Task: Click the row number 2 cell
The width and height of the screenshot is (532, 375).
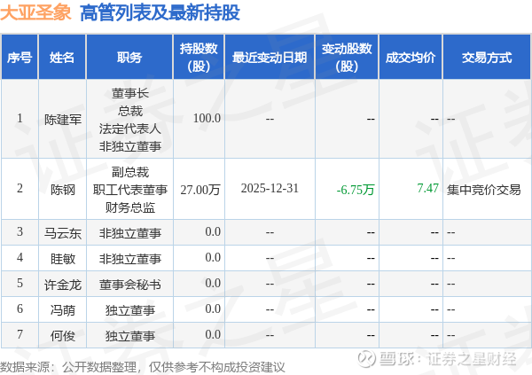Action: click(20, 188)
